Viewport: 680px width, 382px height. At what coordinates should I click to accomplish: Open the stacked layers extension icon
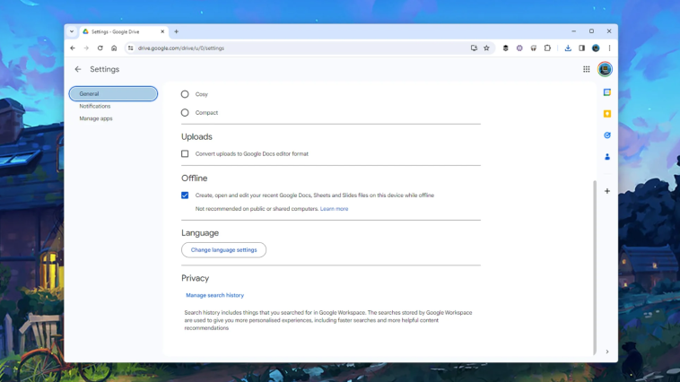tap(506, 48)
